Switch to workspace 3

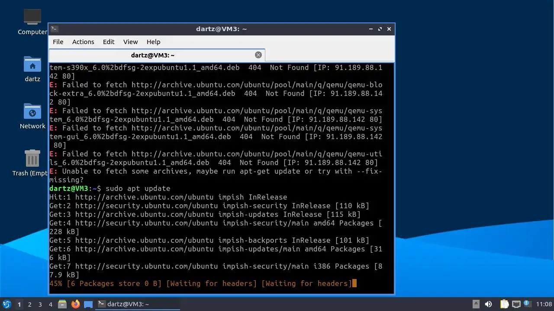40,305
